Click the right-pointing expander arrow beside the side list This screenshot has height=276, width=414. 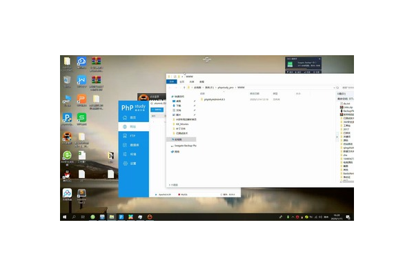pos(337,137)
